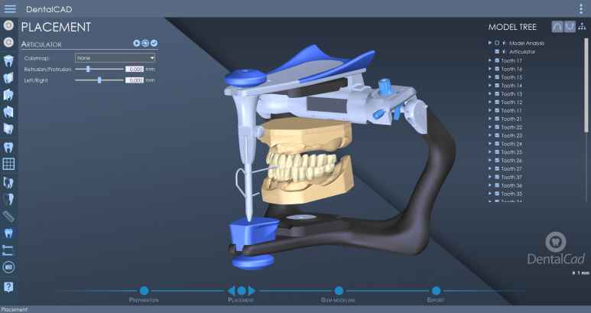591x313 pixels.
Task: Go to the Preparation workflow step
Action: [x=144, y=291]
